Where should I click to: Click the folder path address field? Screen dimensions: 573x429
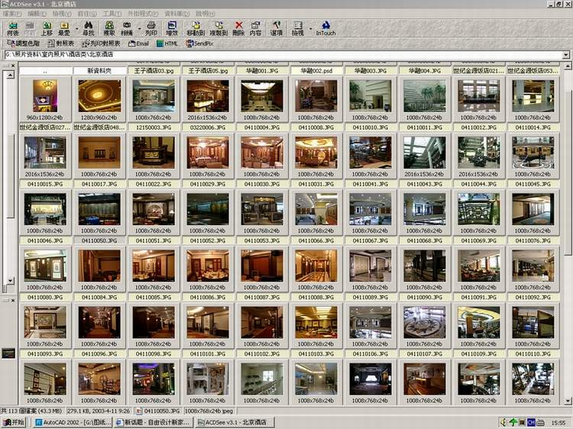[283, 55]
